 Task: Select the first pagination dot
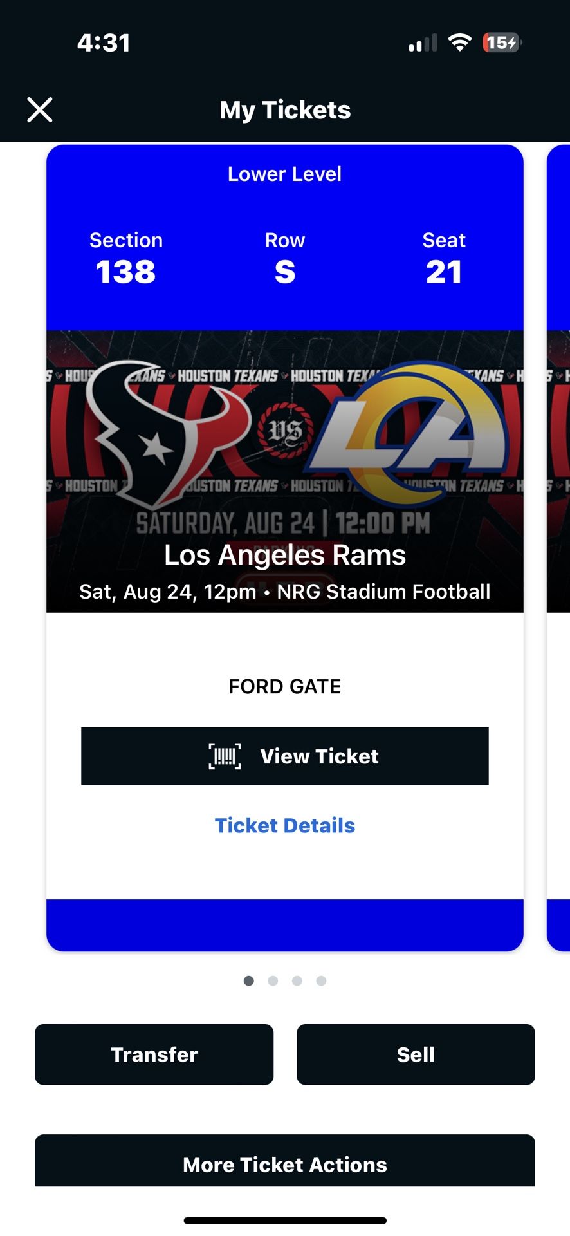pos(249,980)
